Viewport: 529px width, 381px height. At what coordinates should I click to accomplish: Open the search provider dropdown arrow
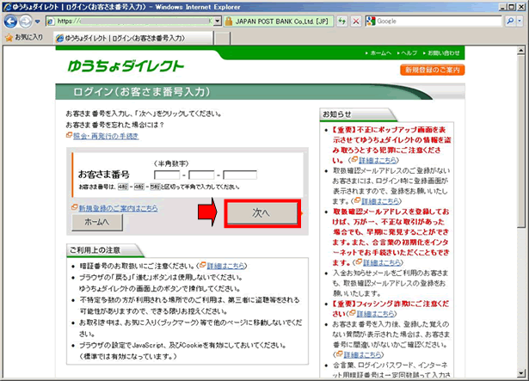(x=520, y=22)
